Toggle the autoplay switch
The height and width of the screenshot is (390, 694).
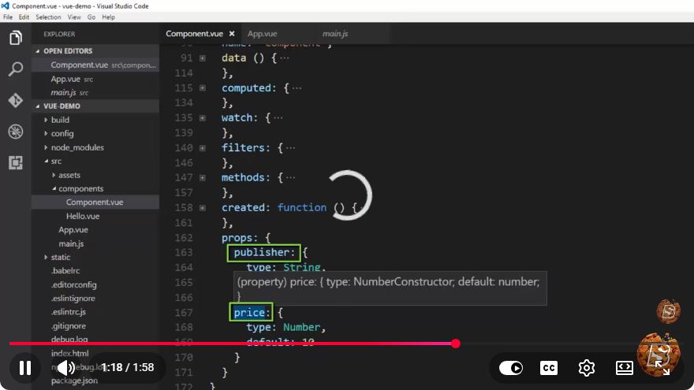click(511, 367)
